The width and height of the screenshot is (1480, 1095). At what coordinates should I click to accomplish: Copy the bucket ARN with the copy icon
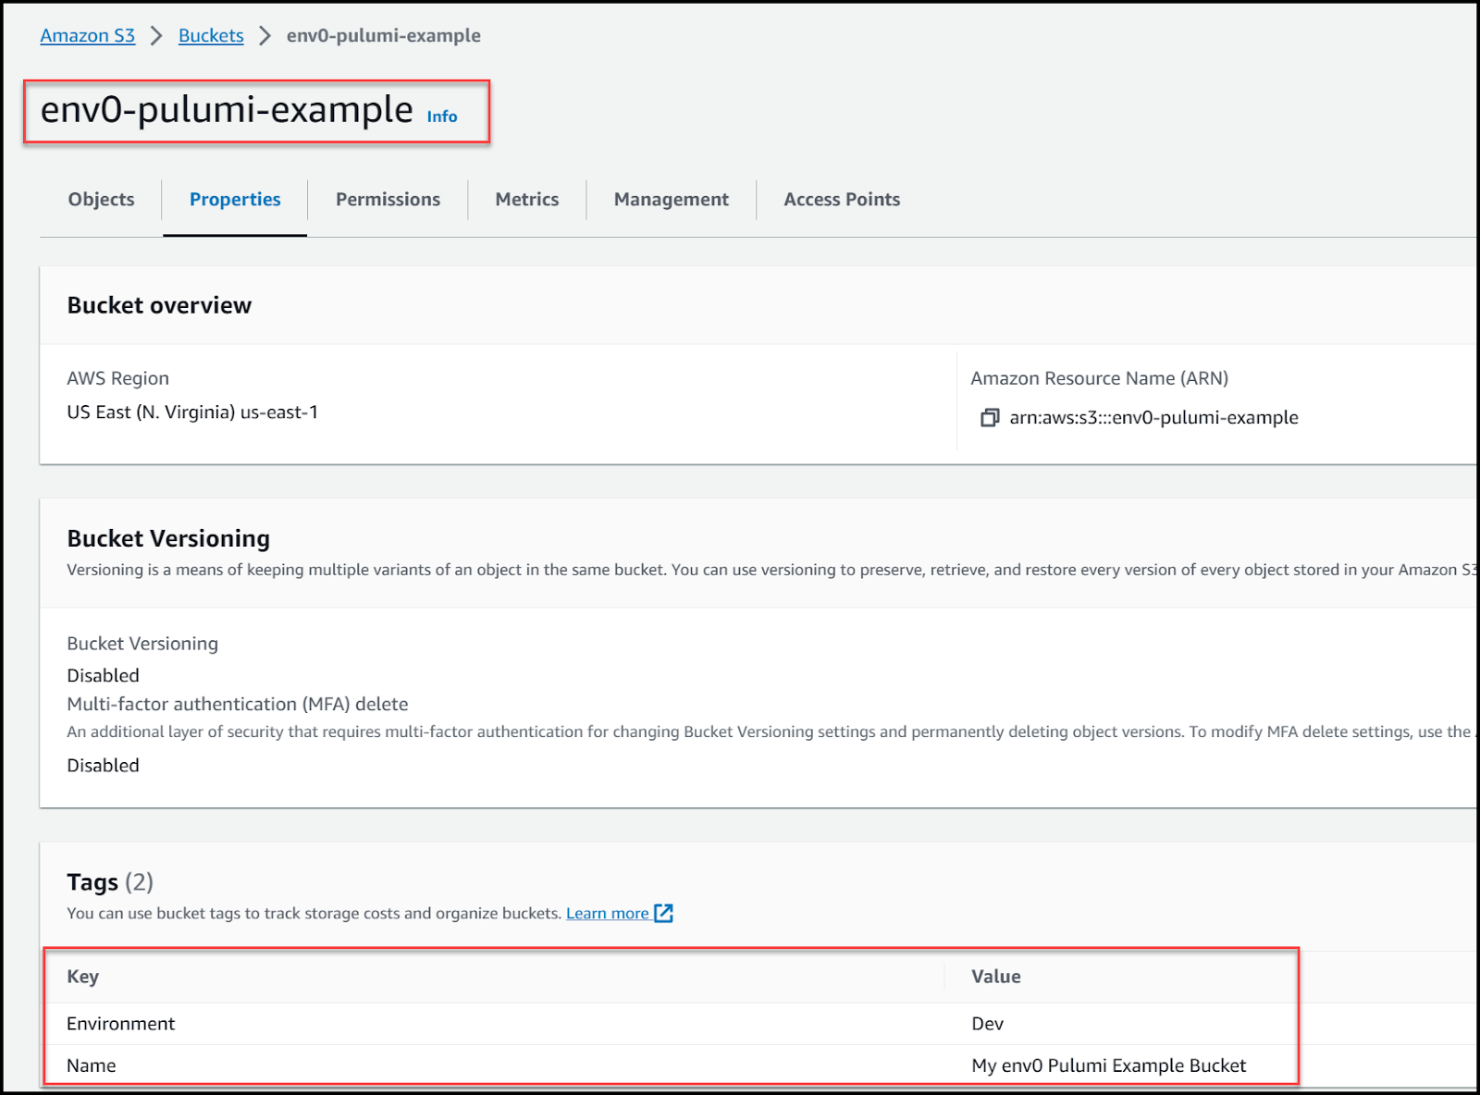pos(990,418)
